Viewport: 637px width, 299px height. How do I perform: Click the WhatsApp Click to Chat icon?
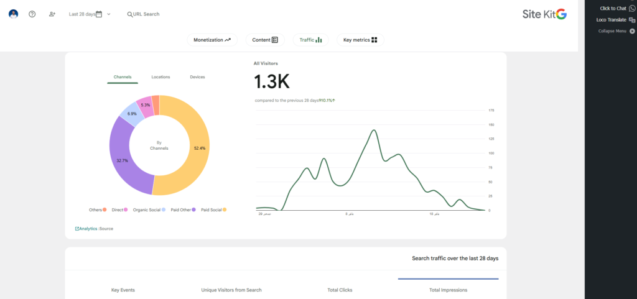click(x=632, y=8)
